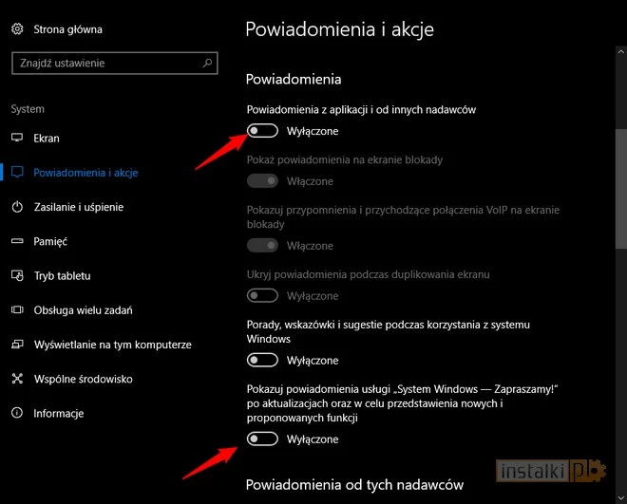Click the Wspólne środowisko icon
627x504 pixels.
(17, 379)
